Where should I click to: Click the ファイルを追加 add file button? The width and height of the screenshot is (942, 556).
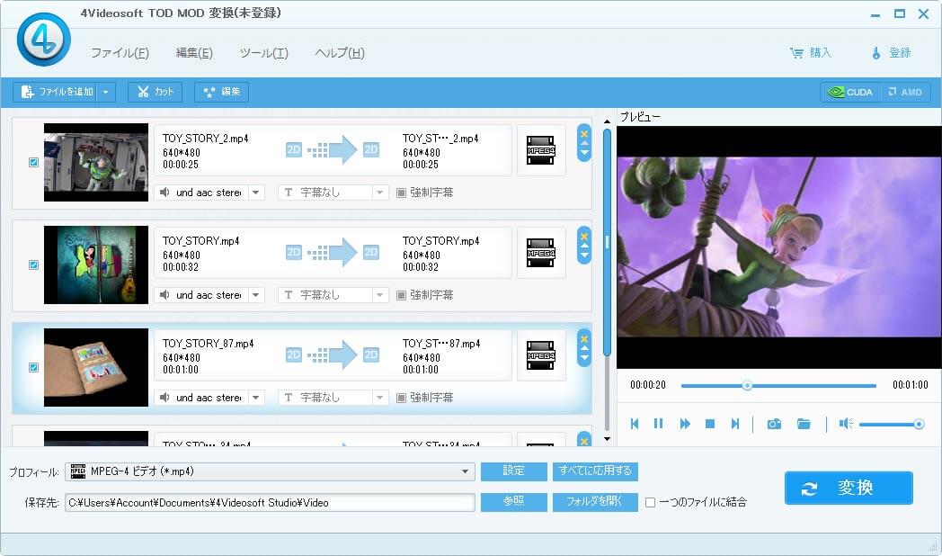point(56,92)
